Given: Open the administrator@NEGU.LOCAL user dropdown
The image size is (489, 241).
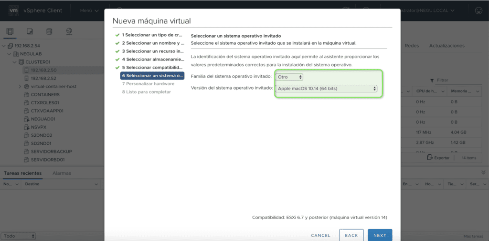Looking at the screenshot, I should pyautogui.click(x=427, y=10).
